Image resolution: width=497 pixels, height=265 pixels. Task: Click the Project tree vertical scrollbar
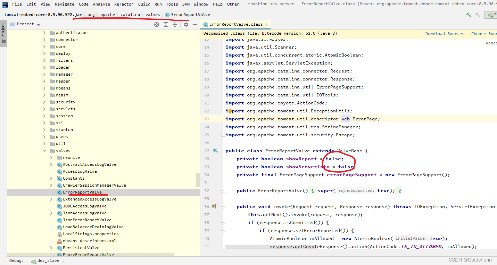pos(198,180)
